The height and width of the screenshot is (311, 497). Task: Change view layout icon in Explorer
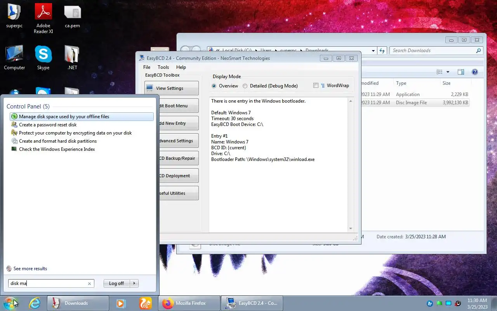[440, 72]
